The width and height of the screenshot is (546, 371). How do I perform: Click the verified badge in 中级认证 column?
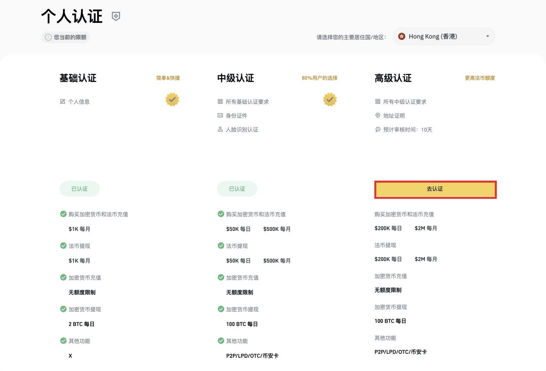click(x=330, y=100)
